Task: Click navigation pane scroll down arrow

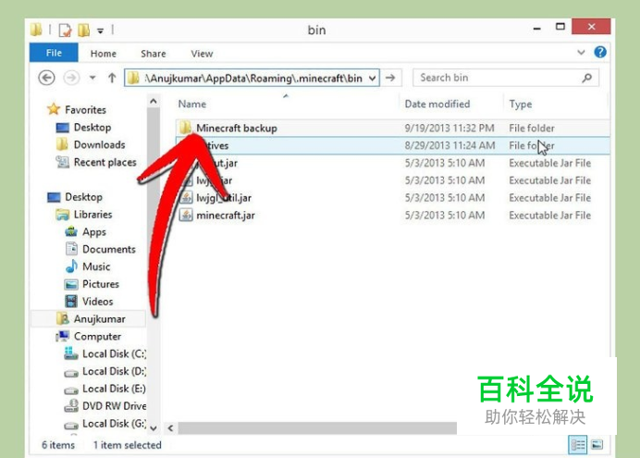Action: tap(154, 428)
